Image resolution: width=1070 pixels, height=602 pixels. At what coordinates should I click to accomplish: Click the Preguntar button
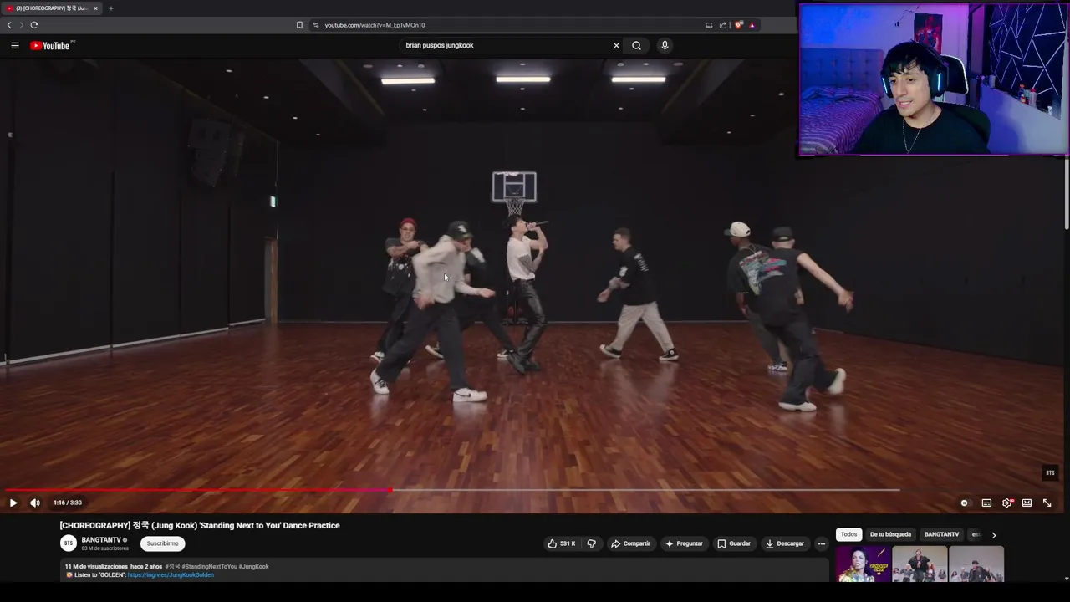pos(684,543)
